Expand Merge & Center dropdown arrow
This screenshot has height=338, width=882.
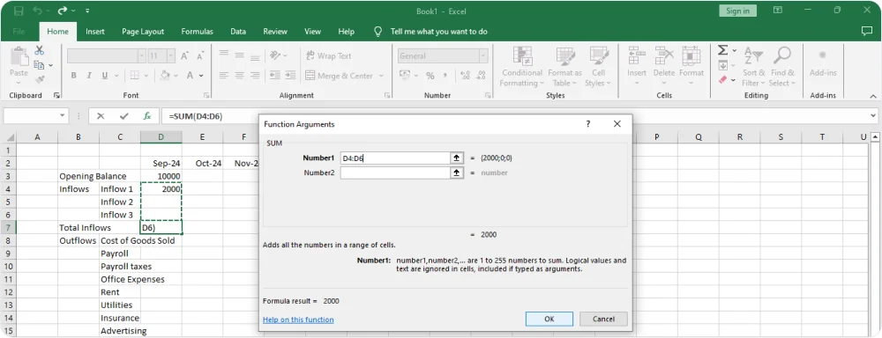coord(381,75)
